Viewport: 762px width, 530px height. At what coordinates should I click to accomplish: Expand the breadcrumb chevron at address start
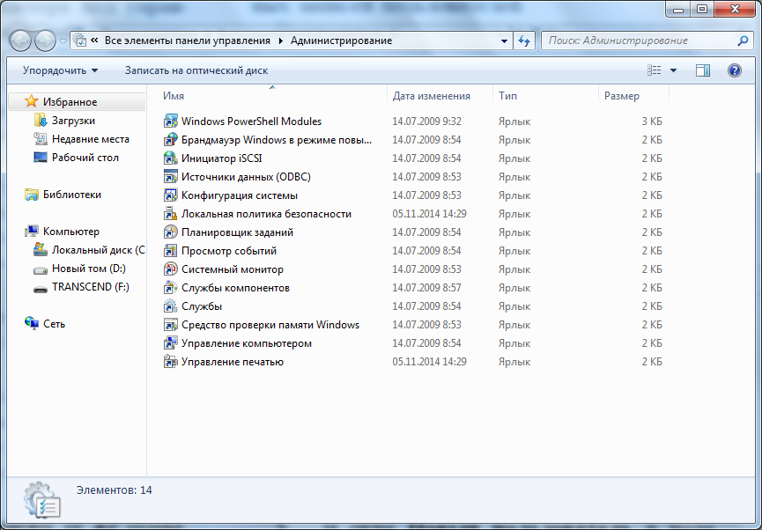pyautogui.click(x=94, y=40)
